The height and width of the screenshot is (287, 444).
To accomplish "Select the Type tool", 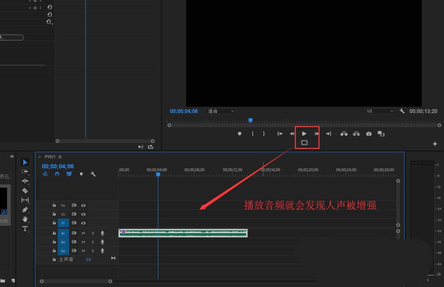I will click(25, 229).
